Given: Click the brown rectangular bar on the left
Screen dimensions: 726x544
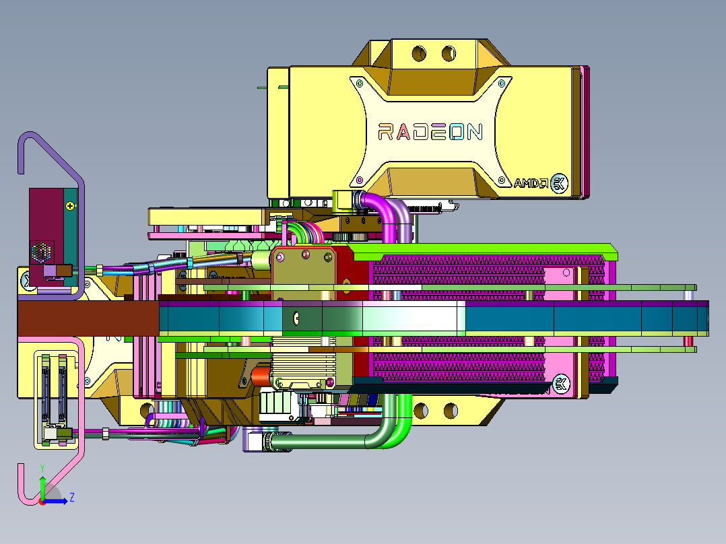Looking at the screenshot, I should click(x=88, y=318).
